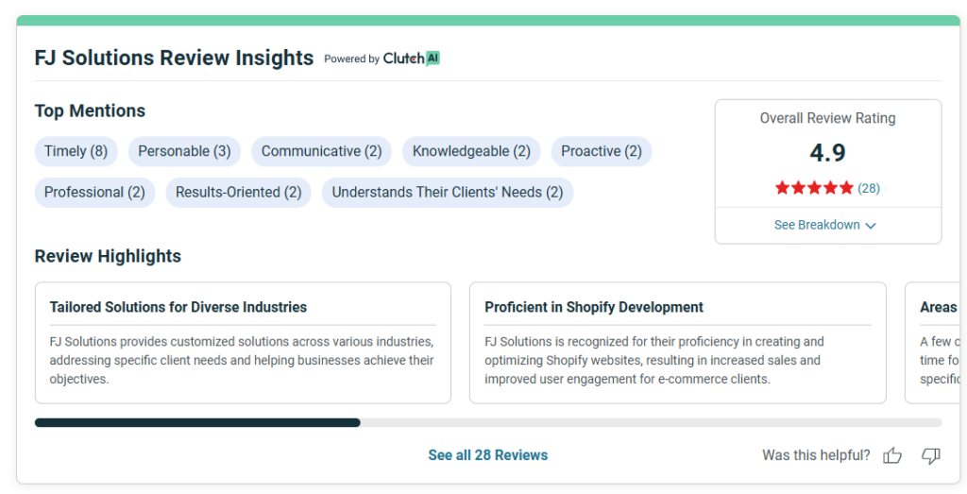Image resolution: width=967 pixels, height=494 pixels.
Task: Select the Results-Oriented (2) mention tag
Action: (x=238, y=193)
